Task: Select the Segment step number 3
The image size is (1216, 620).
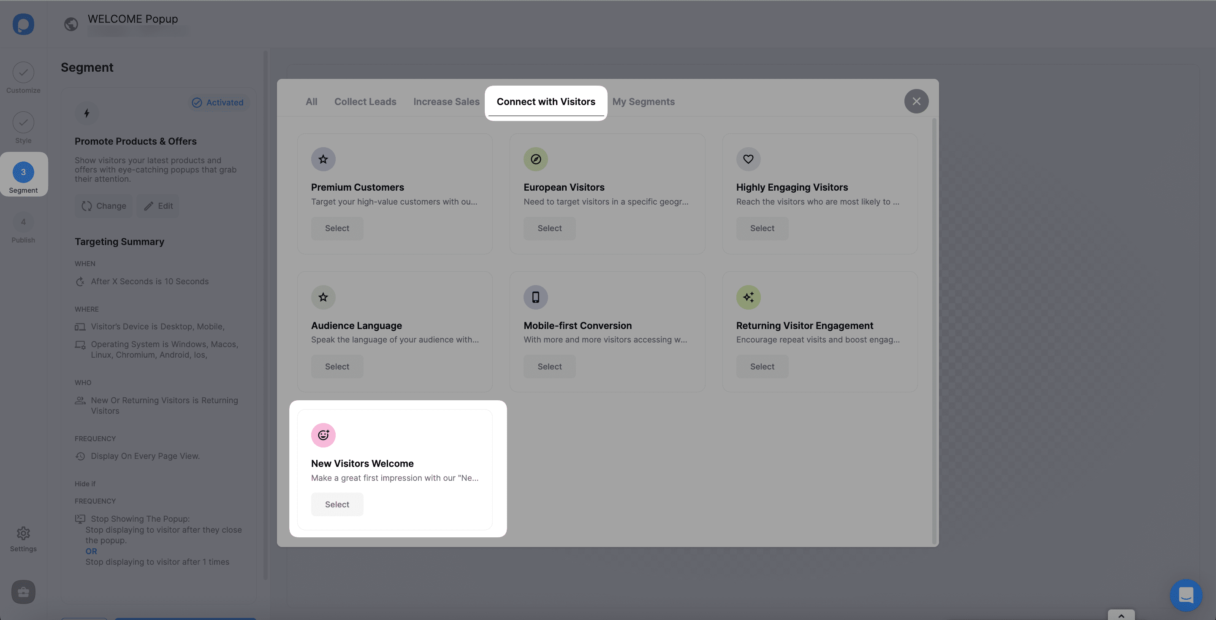Action: pos(23,172)
